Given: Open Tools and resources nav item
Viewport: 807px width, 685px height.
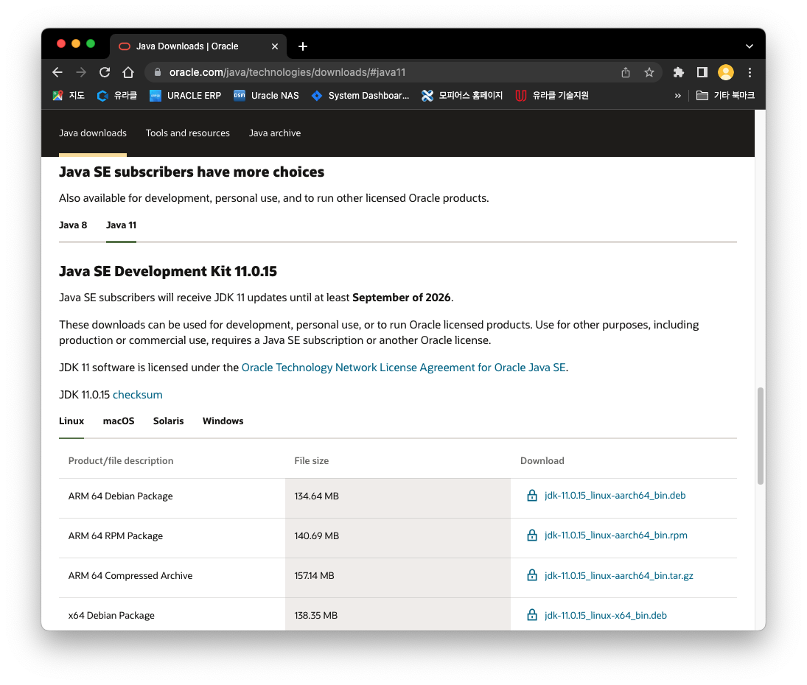Looking at the screenshot, I should click(188, 133).
